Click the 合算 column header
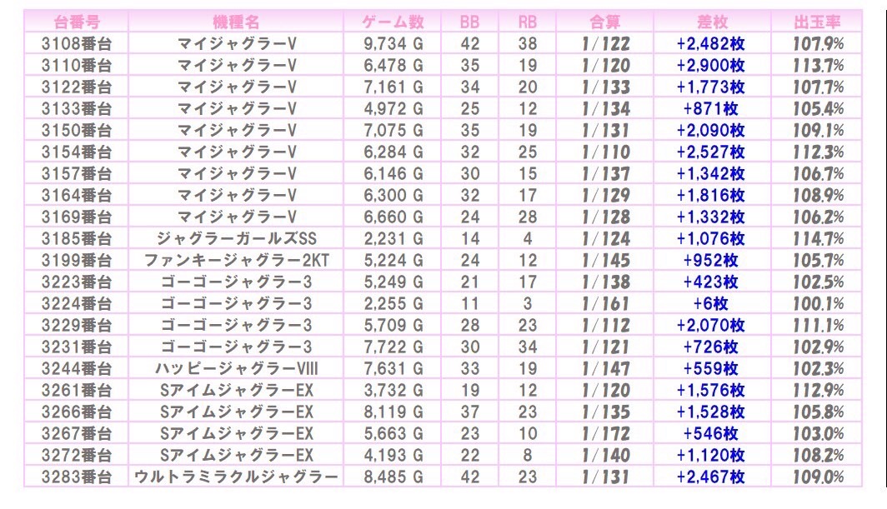This screenshot has height=509, width=887. tap(604, 22)
